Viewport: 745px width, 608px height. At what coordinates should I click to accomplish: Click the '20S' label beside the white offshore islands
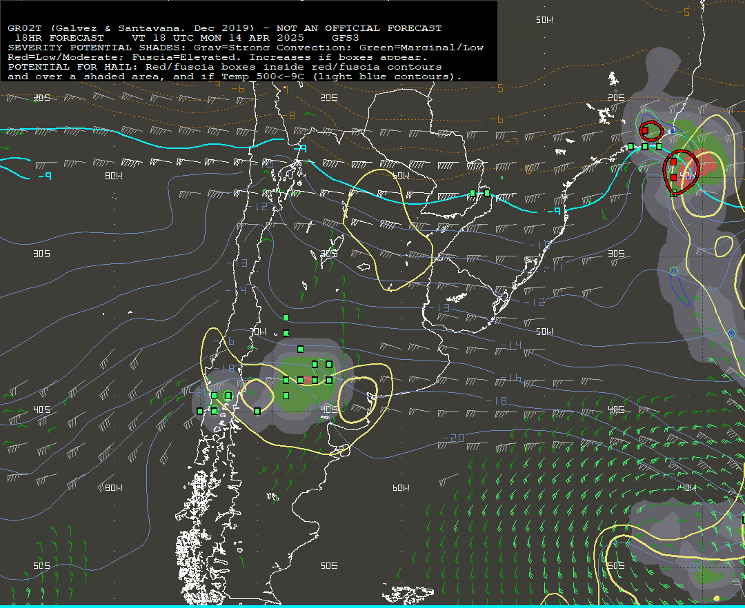pyautogui.click(x=616, y=97)
